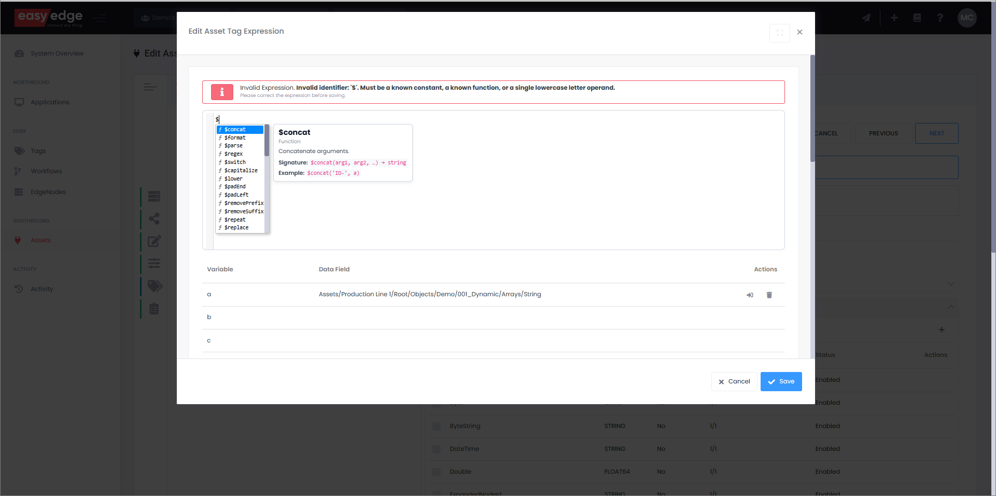996x496 pixels.
Task: Select $removePrefix autocomplete entry
Action: tap(244, 203)
